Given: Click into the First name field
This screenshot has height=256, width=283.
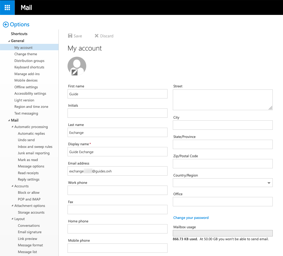Looking at the screenshot, I should click(x=117, y=94).
